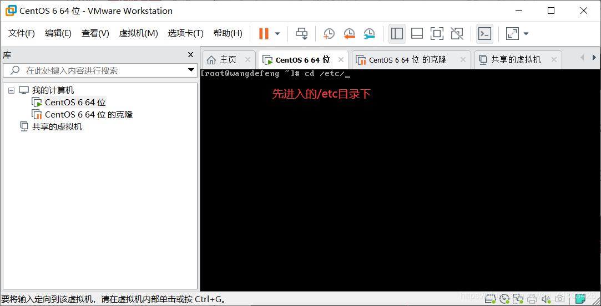Close the 库 library panel
Image resolution: width=601 pixels, height=306 pixels.
[x=190, y=55]
